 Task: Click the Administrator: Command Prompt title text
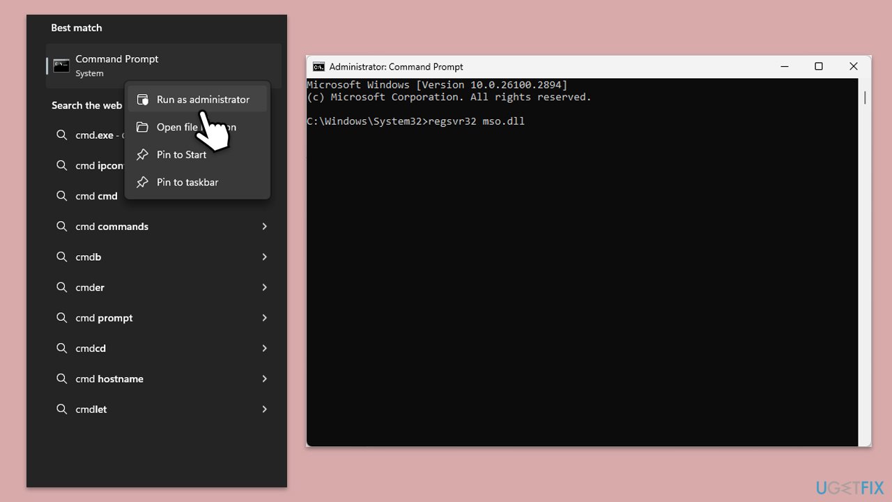[x=396, y=67]
